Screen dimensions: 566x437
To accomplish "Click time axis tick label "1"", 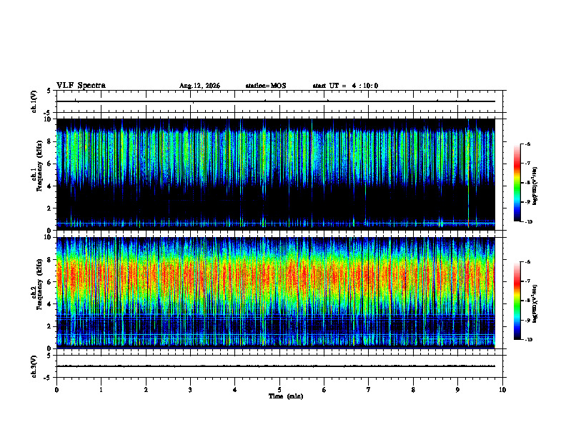I will (101, 390).
